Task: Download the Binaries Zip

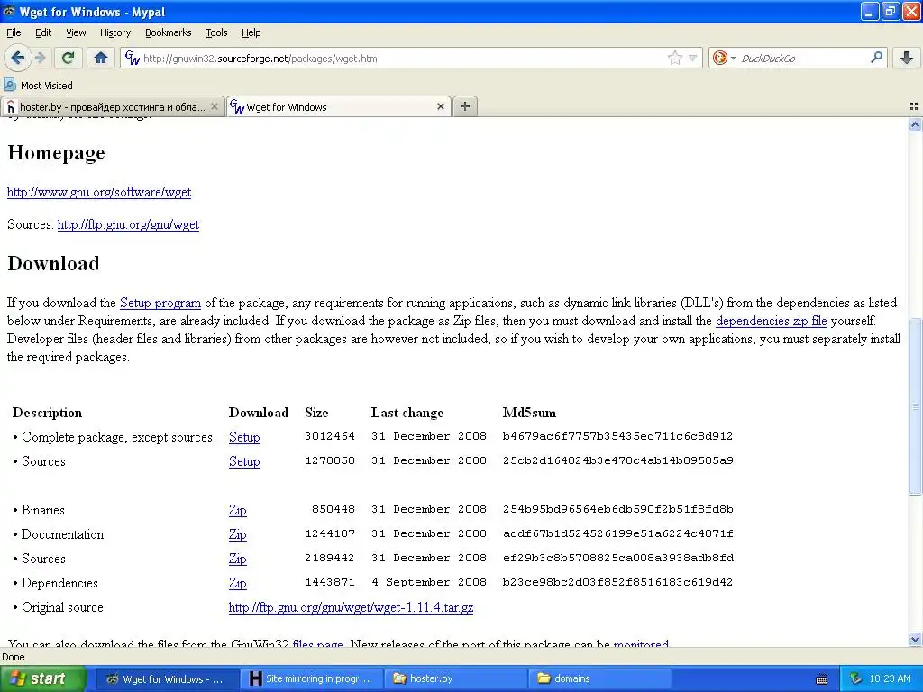Action: [x=238, y=510]
